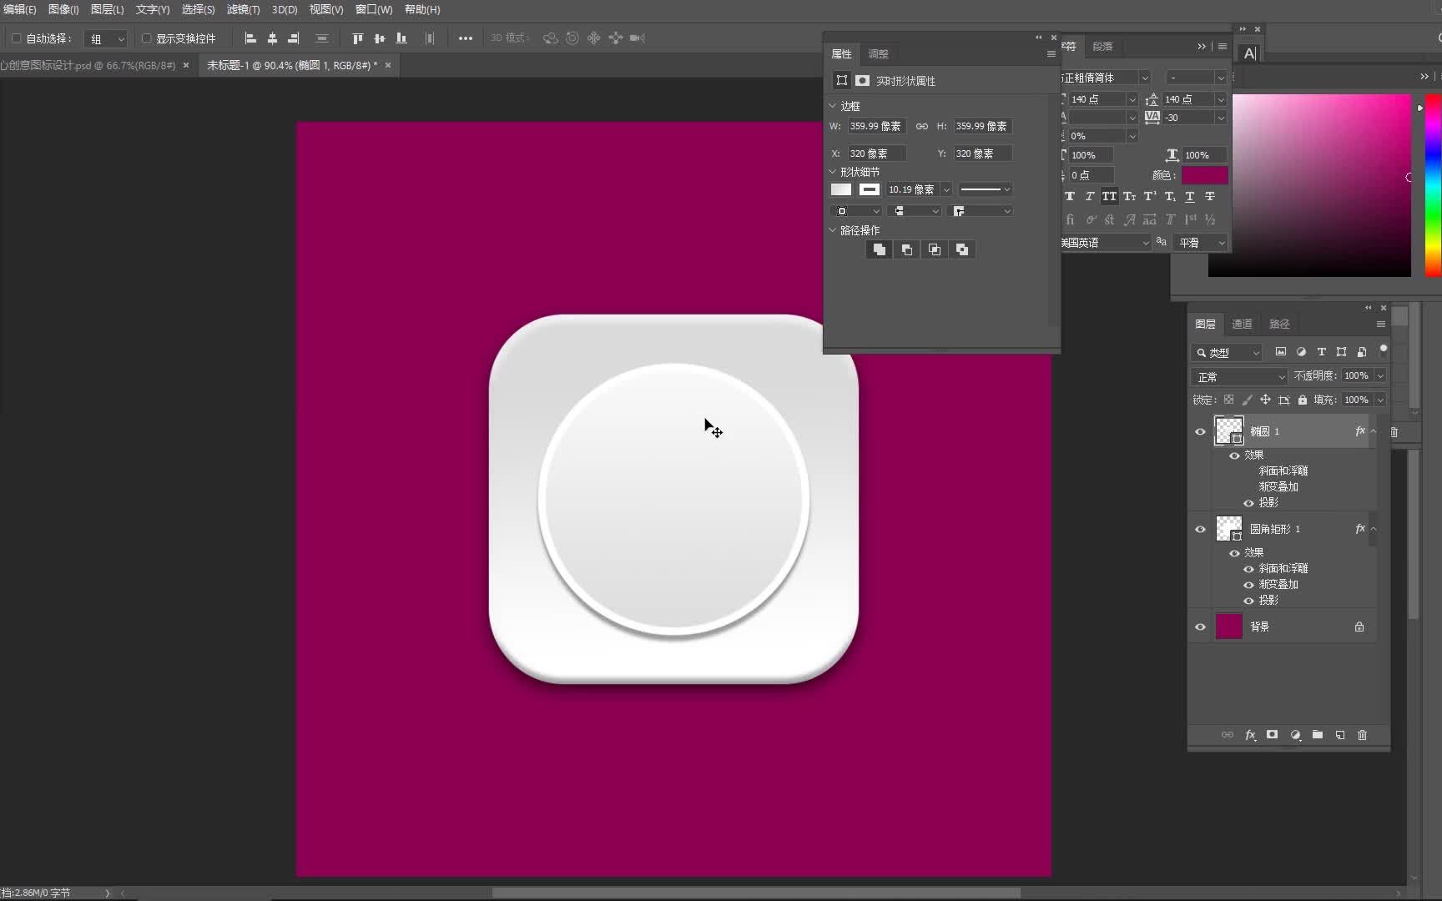Align horizontal centers in the options bar
The image size is (1442, 901).
(272, 38)
